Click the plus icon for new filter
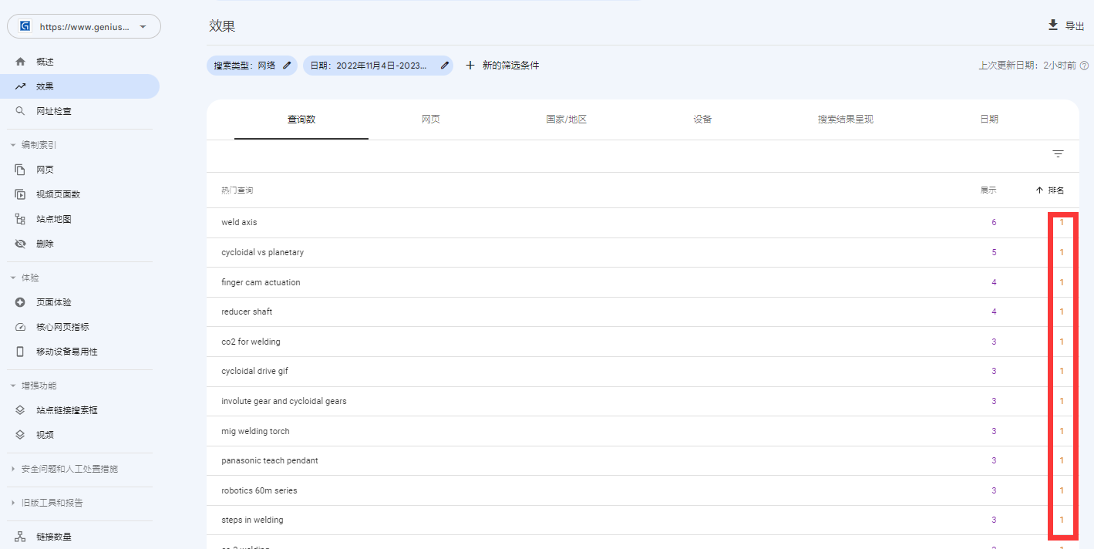Image resolution: width=1094 pixels, height=549 pixels. tap(470, 66)
